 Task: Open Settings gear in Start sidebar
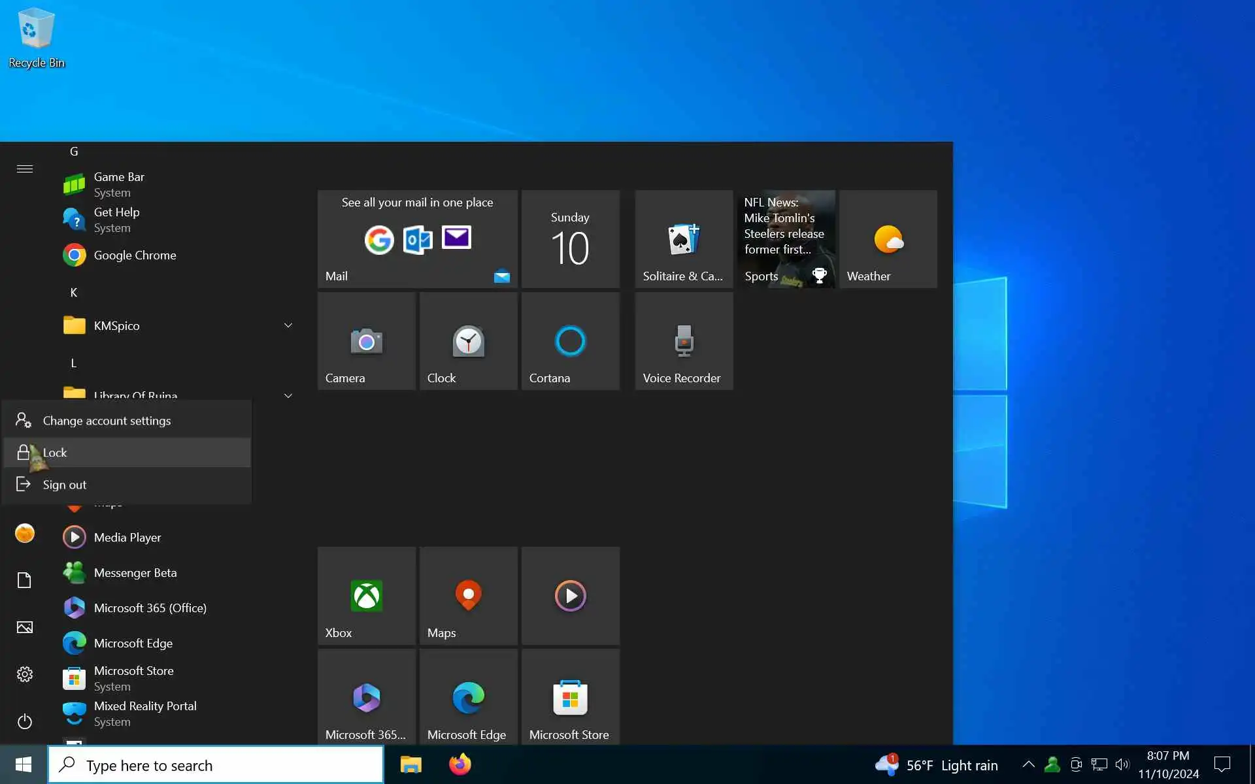[x=25, y=674]
